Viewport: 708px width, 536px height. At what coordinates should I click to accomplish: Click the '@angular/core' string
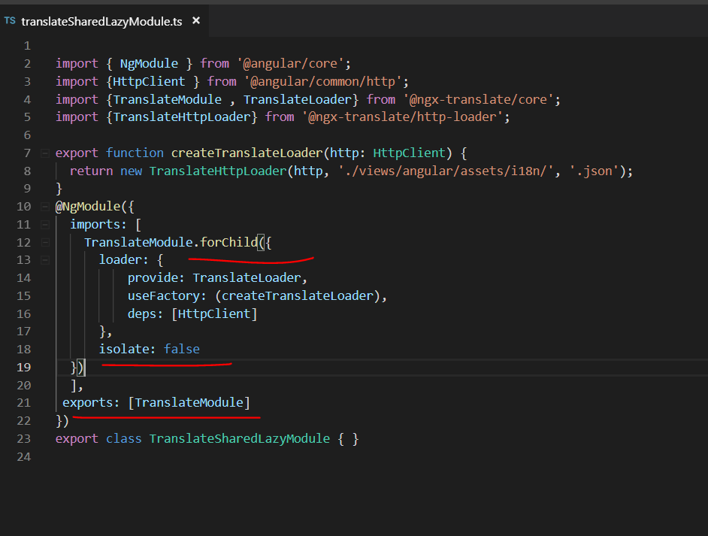(291, 63)
